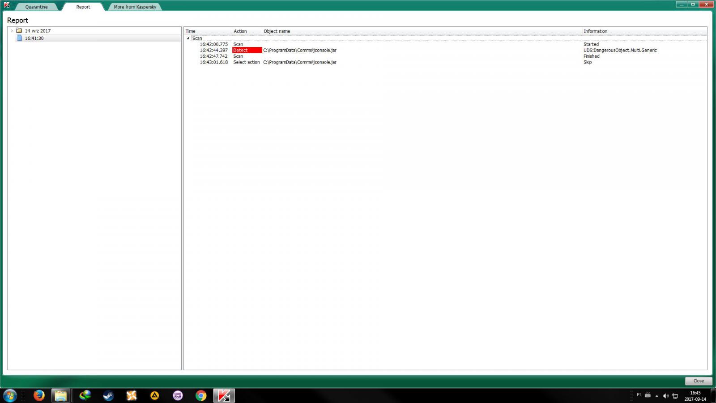Viewport: 716px width, 403px height.
Task: Click the 16:42:44.397 time cell
Action: pyautogui.click(x=213, y=50)
